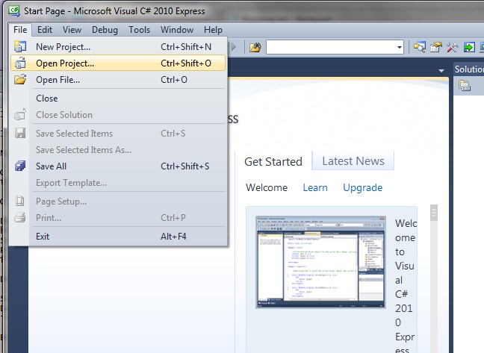Expand the Find combo box dropdown arrow
The width and height of the screenshot is (484, 353).
(x=399, y=47)
